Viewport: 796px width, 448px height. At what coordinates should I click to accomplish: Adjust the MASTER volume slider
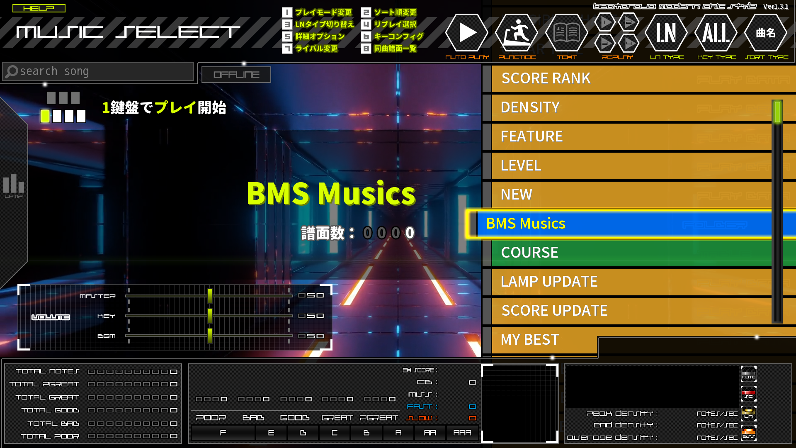(210, 296)
